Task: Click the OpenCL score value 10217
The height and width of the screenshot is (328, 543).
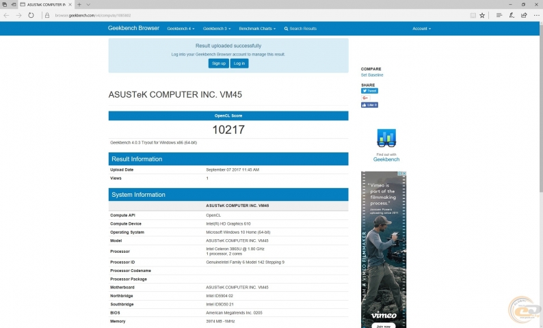Action: [x=228, y=130]
